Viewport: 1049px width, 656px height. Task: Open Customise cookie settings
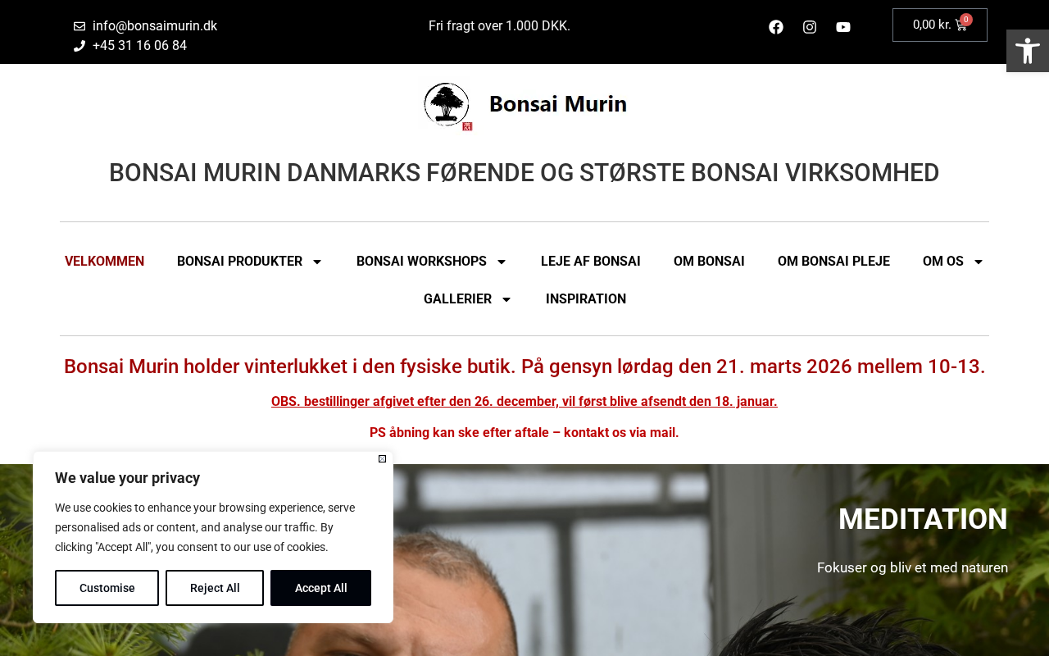pyautogui.click(x=107, y=588)
